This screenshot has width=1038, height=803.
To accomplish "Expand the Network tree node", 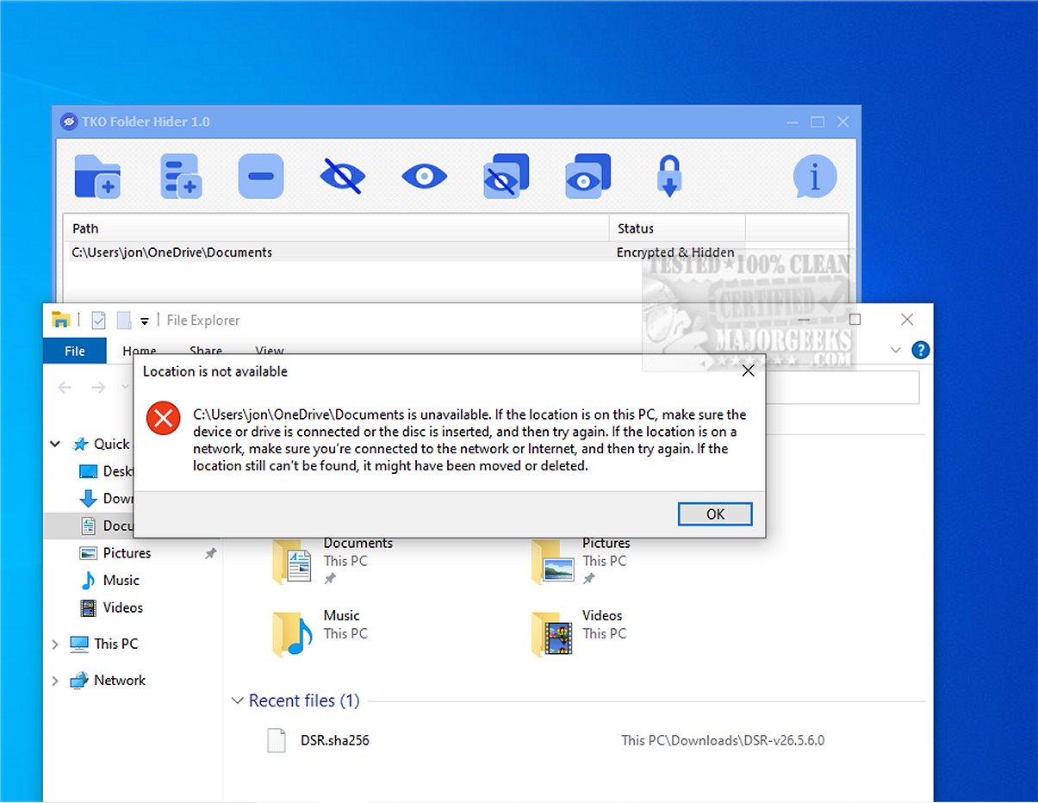I will [55, 680].
